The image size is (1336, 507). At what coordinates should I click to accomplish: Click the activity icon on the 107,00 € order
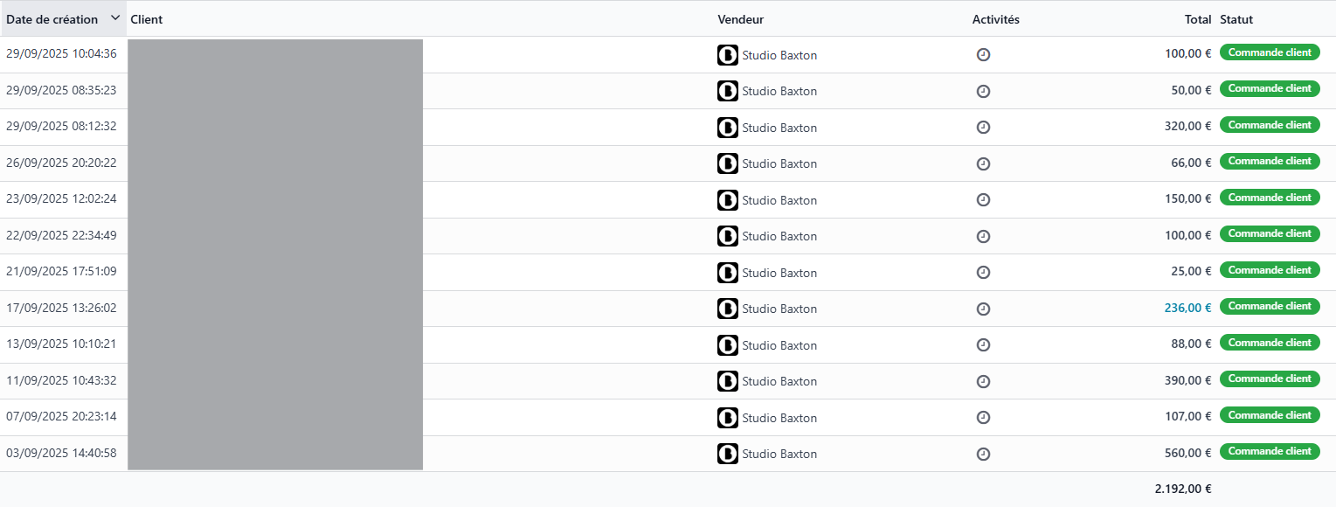[x=984, y=417]
